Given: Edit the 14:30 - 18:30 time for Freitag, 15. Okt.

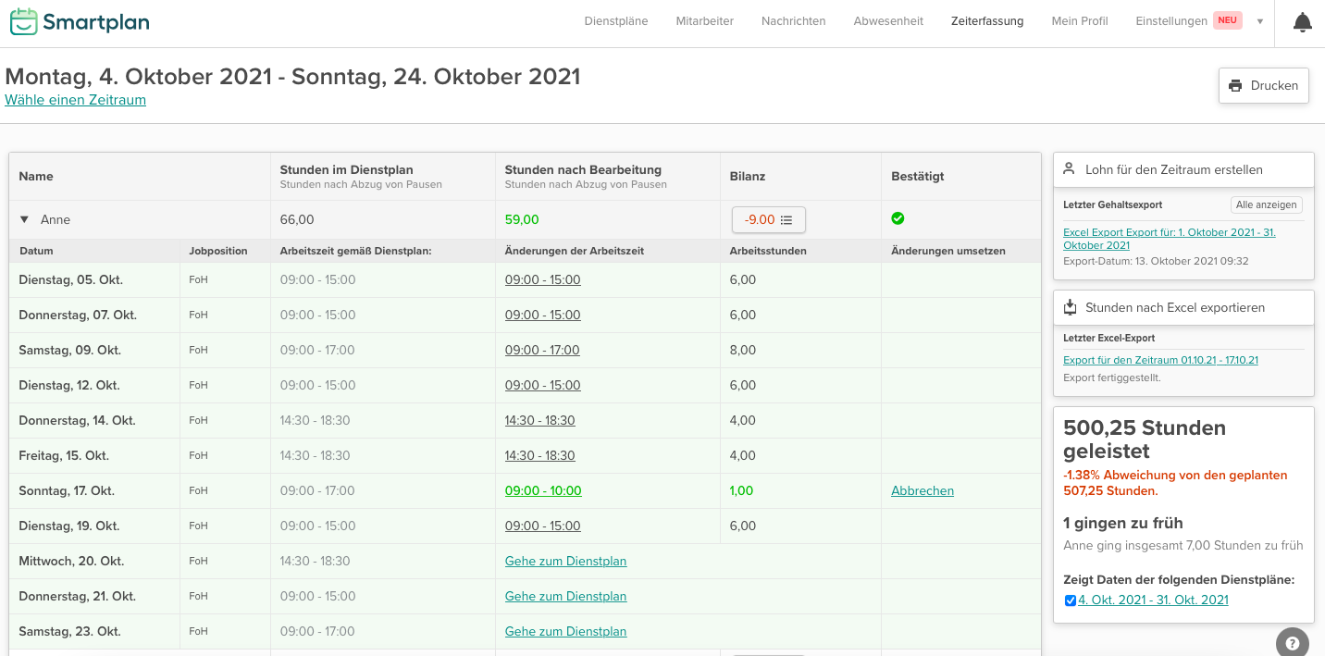Looking at the screenshot, I should tap(540, 455).
